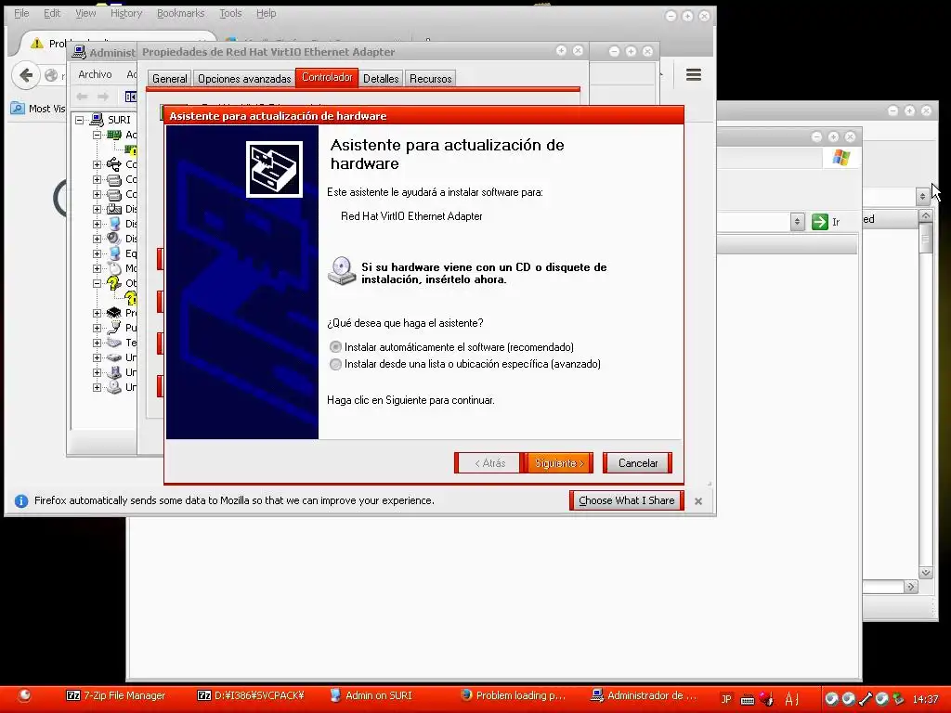
Task: Click the green Ir go arrow
Action: pos(820,222)
